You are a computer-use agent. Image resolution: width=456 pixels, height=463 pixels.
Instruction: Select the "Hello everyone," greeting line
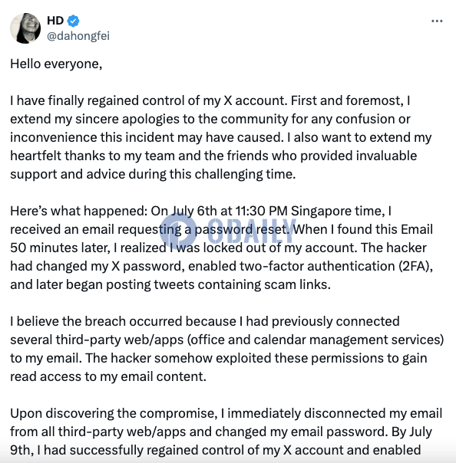[x=56, y=64]
